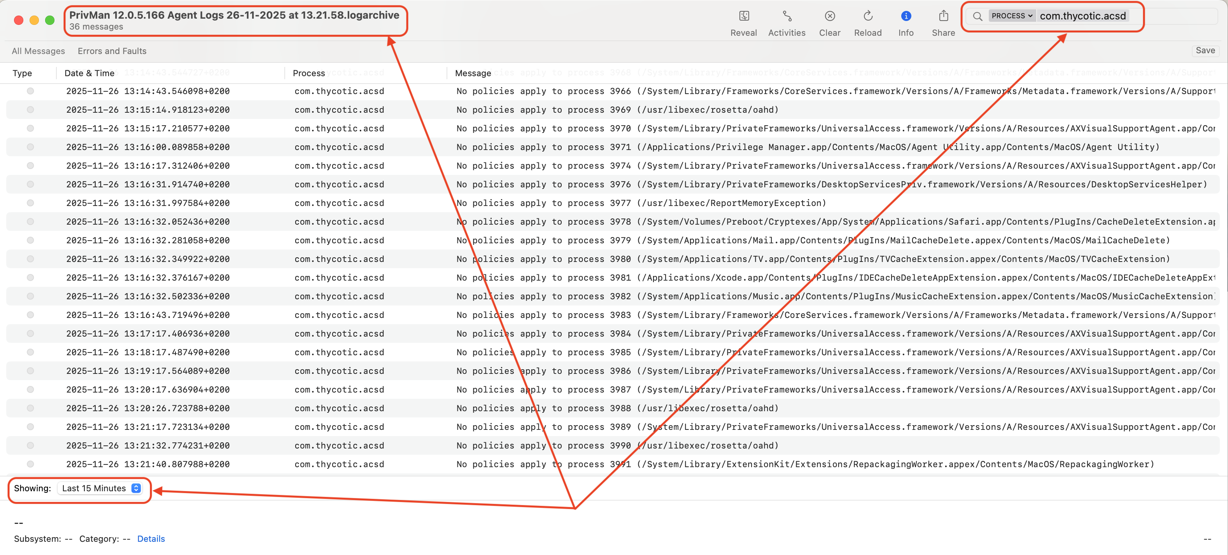The height and width of the screenshot is (555, 1228).
Task: Open the Details link
Action: coord(151,539)
